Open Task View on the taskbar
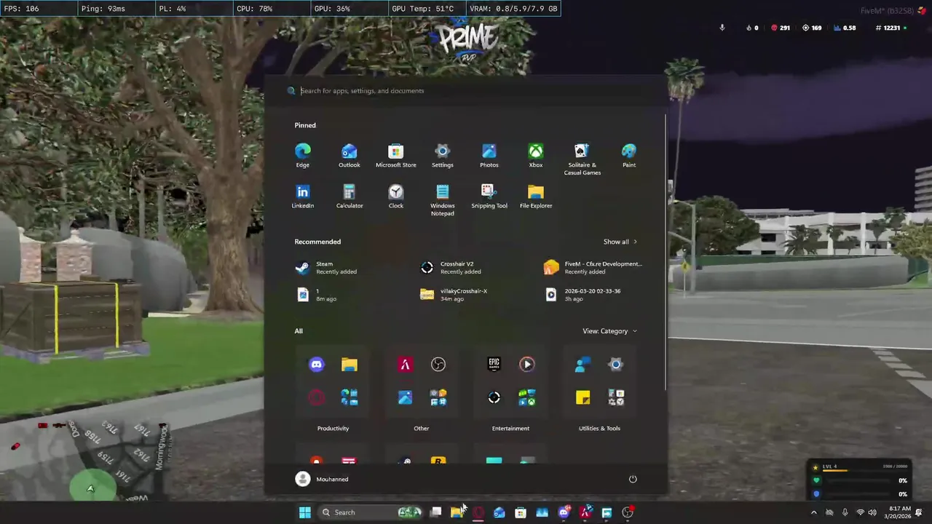932x524 pixels. coord(435,512)
